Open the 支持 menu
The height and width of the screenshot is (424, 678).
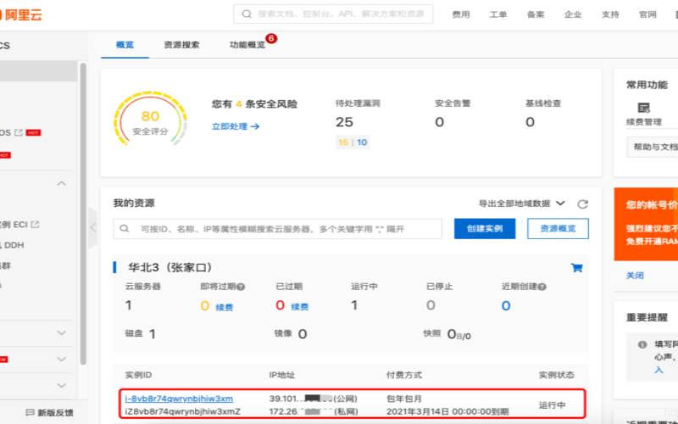click(610, 14)
